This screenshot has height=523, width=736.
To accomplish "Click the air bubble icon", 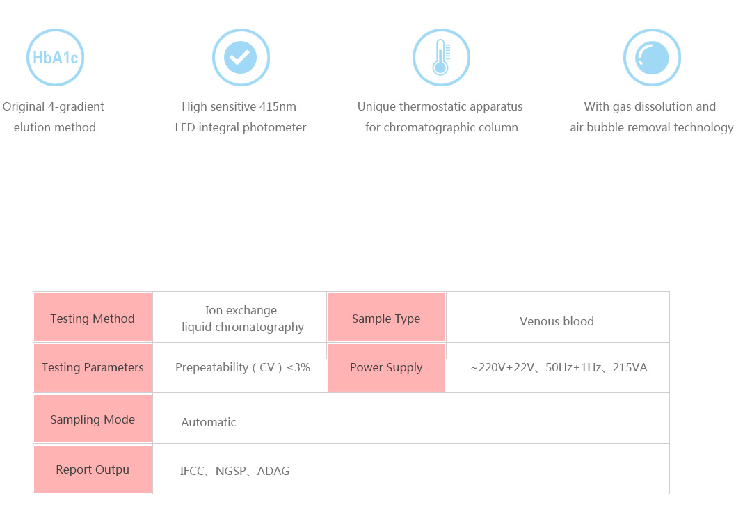I will click(652, 57).
